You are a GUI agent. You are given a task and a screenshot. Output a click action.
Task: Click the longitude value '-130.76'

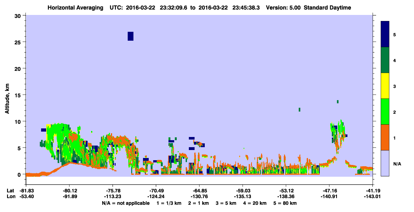pyautogui.click(x=199, y=196)
